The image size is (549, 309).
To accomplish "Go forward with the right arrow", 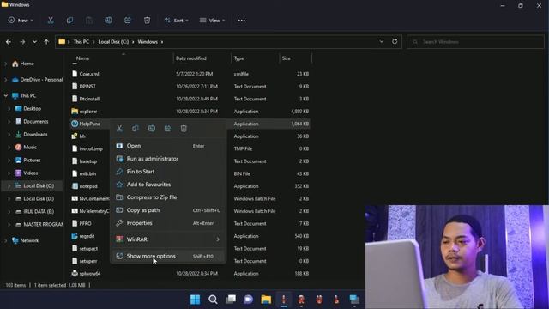I will 22,42.
